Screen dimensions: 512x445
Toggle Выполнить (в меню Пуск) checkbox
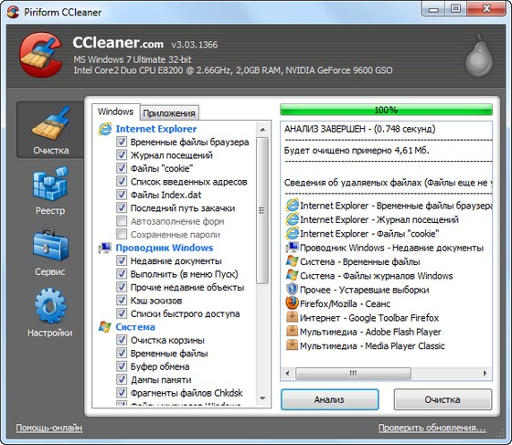point(122,274)
